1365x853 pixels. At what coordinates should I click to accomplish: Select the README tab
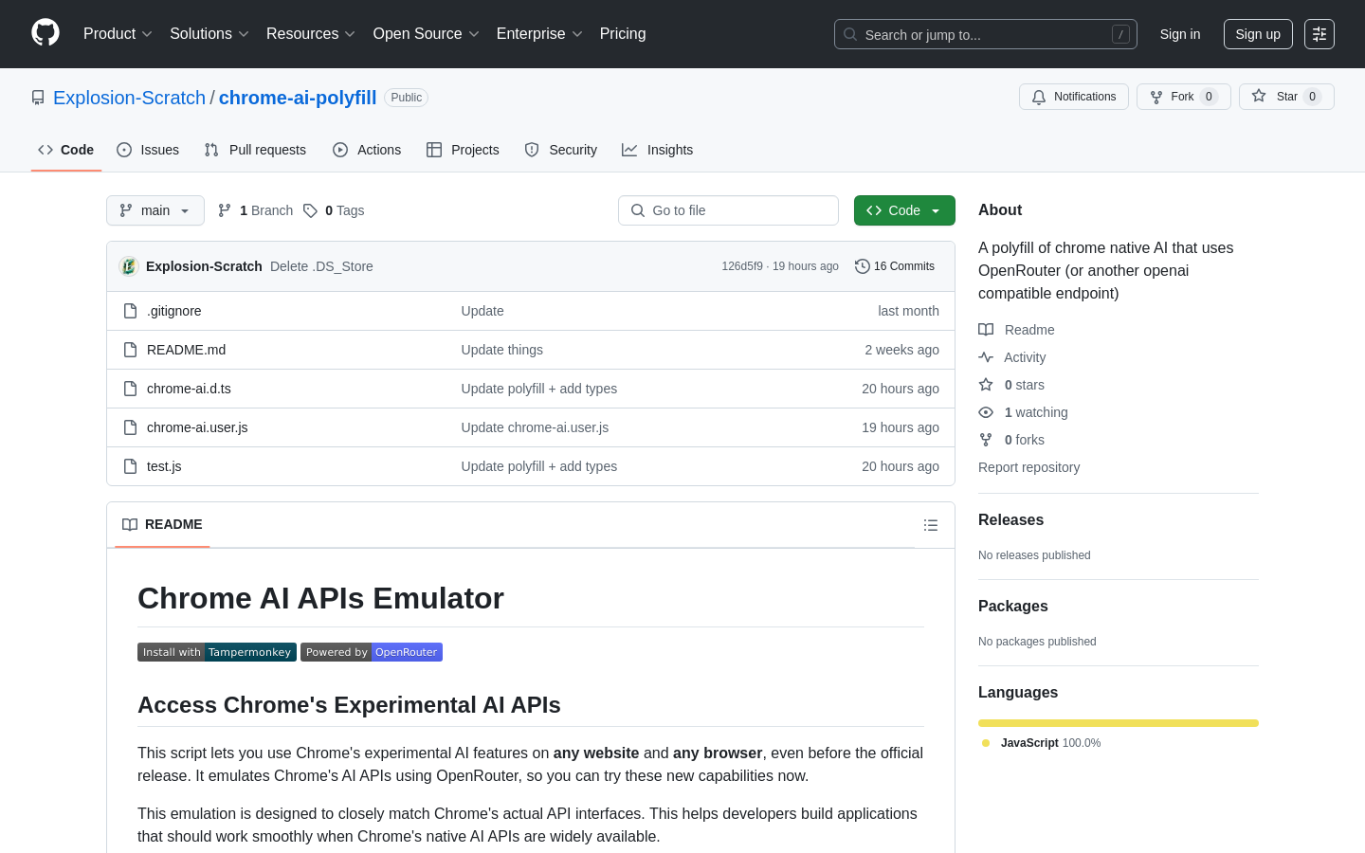(x=162, y=524)
